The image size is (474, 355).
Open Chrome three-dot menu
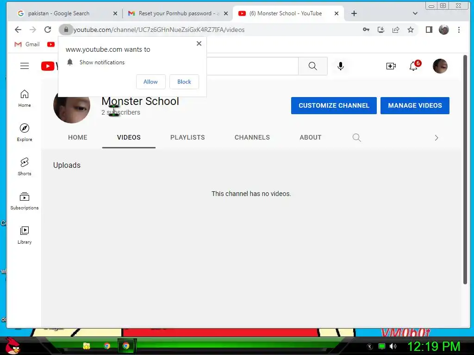point(459,30)
